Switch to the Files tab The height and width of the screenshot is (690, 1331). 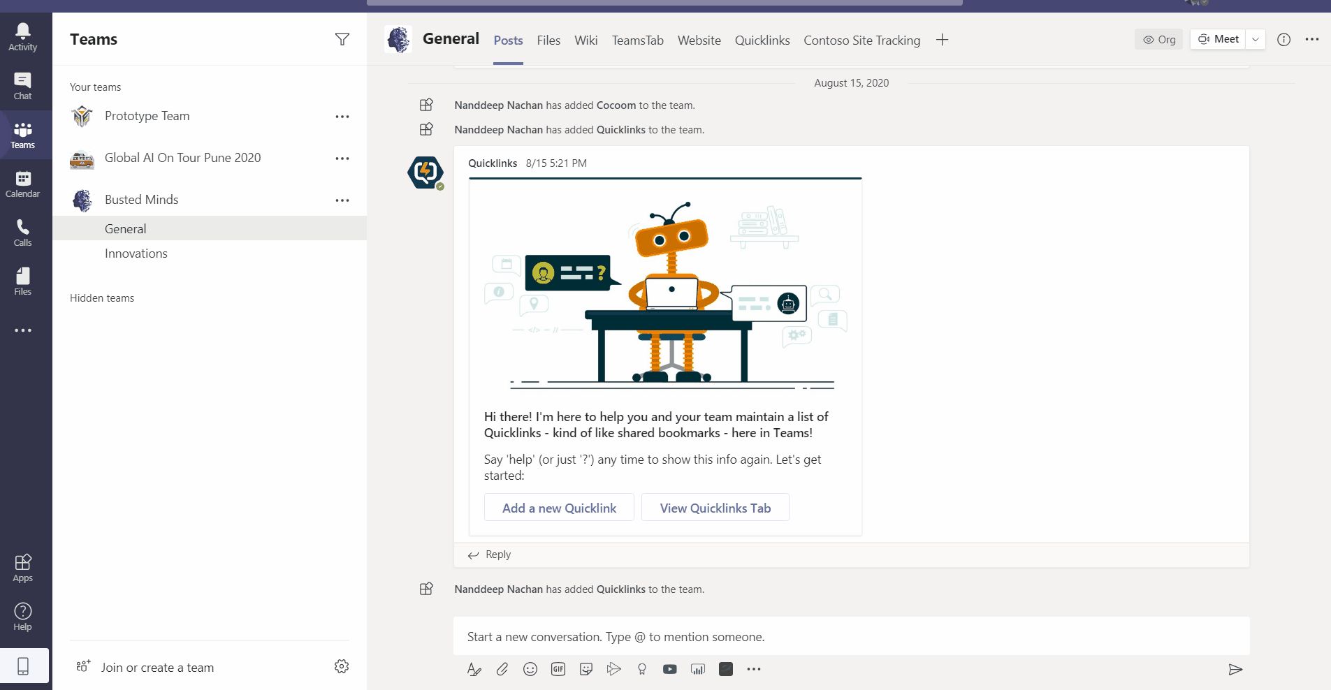[548, 41]
